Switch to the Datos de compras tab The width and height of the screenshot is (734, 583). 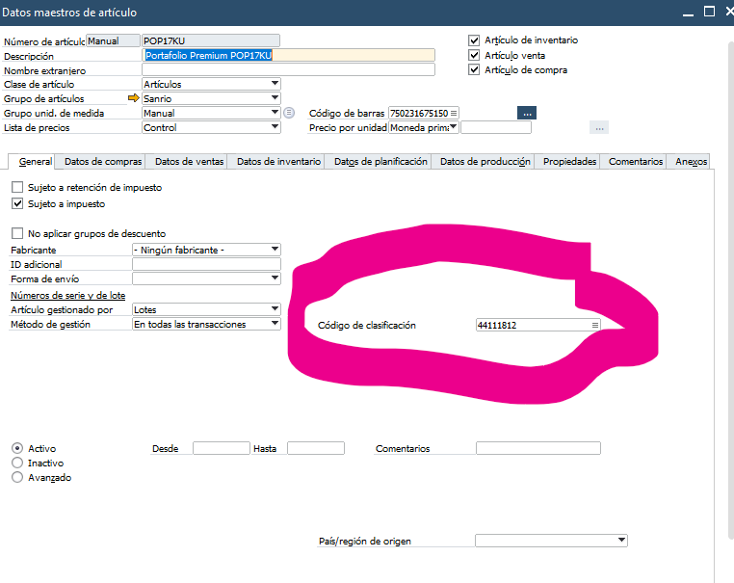(x=103, y=162)
